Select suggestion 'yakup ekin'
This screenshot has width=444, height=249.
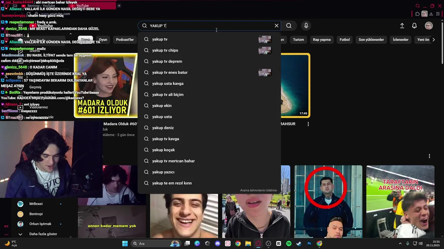209,105
